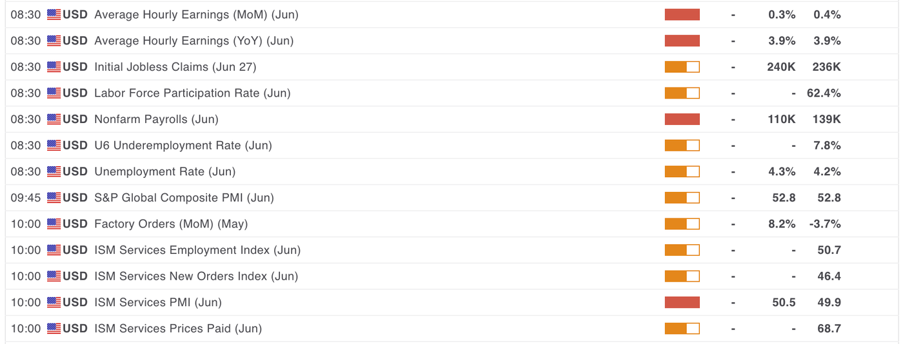Click the USD label on Unemployment Rate row
The height and width of the screenshot is (344, 903).
coord(75,171)
